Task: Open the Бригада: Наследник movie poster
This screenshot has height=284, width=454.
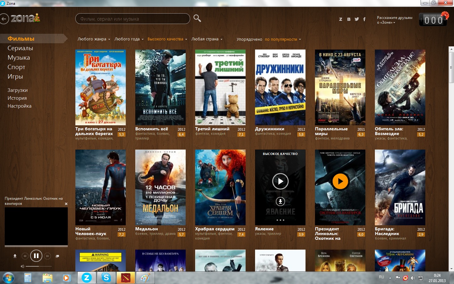Action: tap(400, 187)
